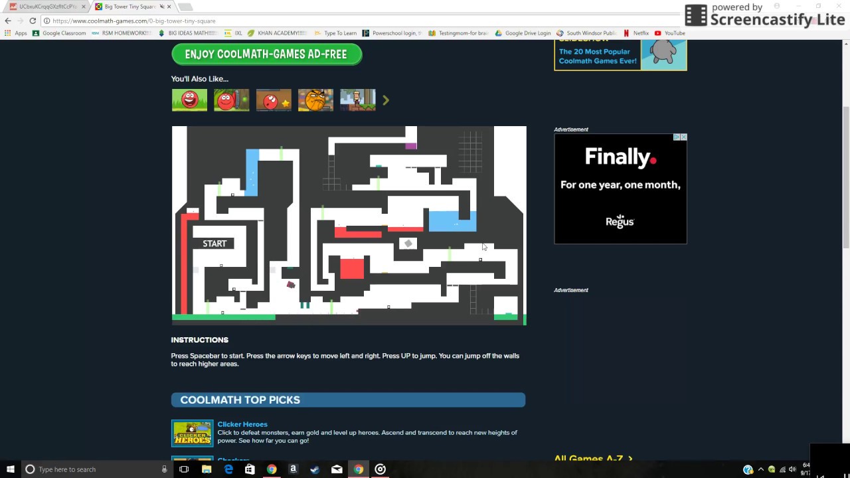The height and width of the screenshot is (478, 850).
Task: Open 20 Most Popular Coolmath Games slideshow
Action: (x=620, y=55)
